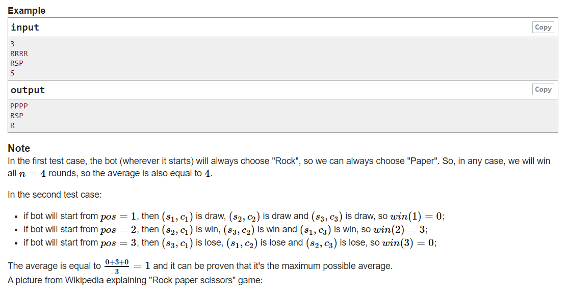Copy the example output
This screenshot has width=568, height=297.
point(543,90)
